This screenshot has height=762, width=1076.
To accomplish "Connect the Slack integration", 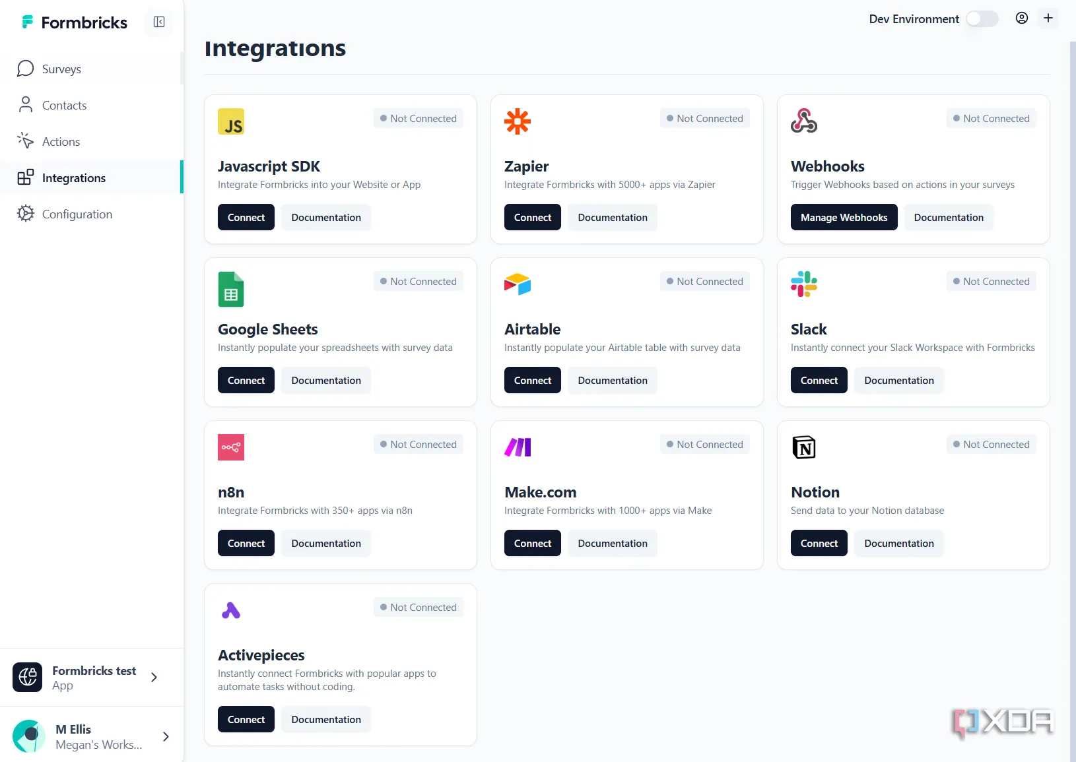I will click(x=819, y=380).
